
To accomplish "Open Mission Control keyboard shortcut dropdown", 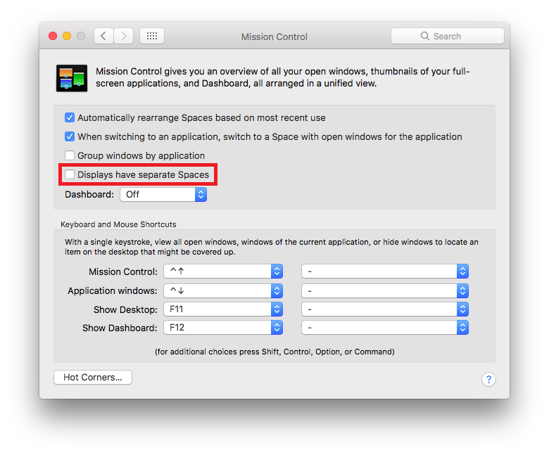I will tap(223, 271).
